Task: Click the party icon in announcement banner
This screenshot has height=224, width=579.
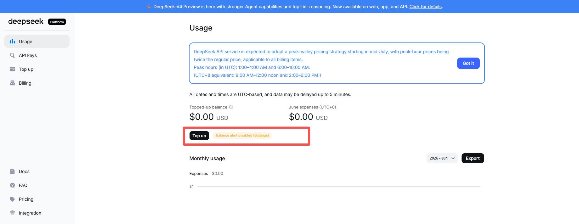Action: [149, 7]
